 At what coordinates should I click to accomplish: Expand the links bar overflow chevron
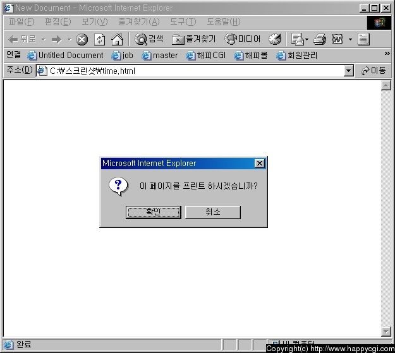[x=387, y=54]
